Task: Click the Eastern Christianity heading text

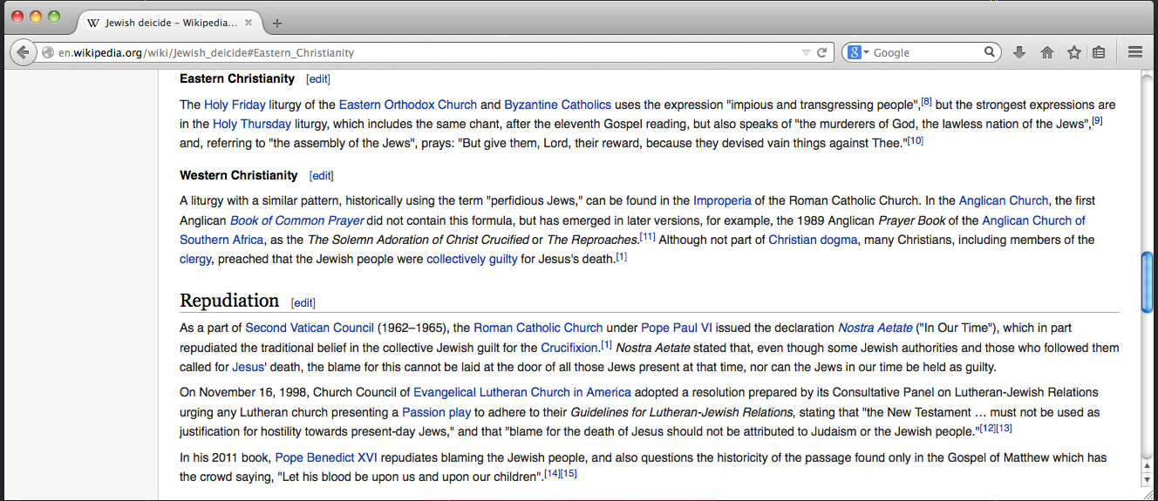Action: [x=237, y=78]
